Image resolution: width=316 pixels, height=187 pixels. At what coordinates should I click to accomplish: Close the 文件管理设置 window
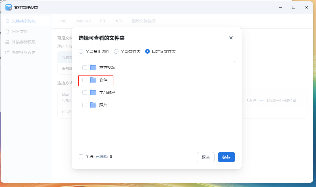307,7
